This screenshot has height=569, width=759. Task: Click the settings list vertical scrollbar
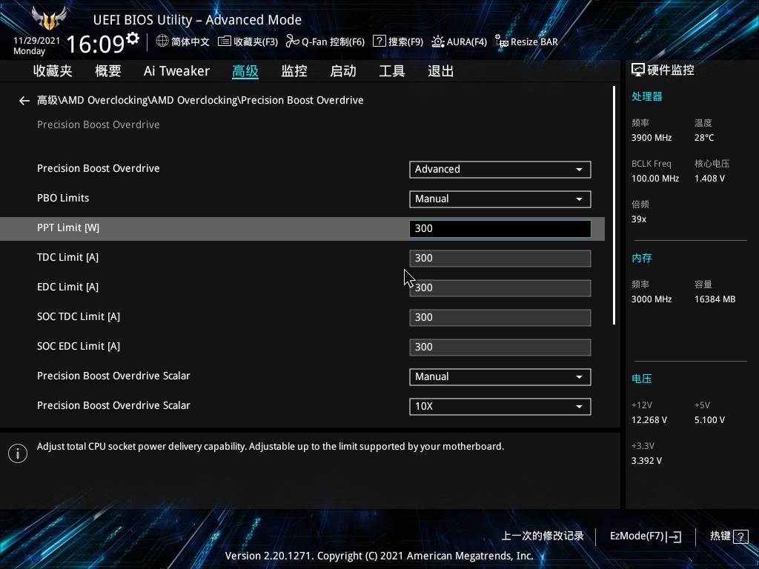click(x=614, y=206)
